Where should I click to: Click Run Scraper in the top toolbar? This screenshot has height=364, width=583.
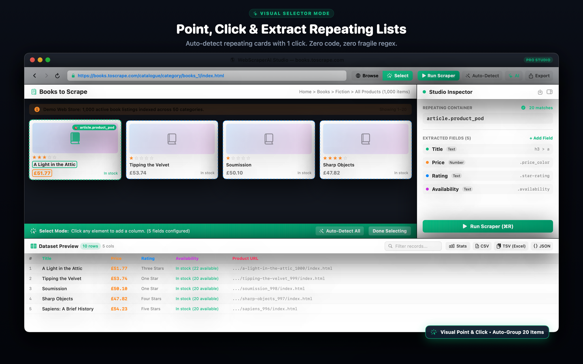[438, 76]
